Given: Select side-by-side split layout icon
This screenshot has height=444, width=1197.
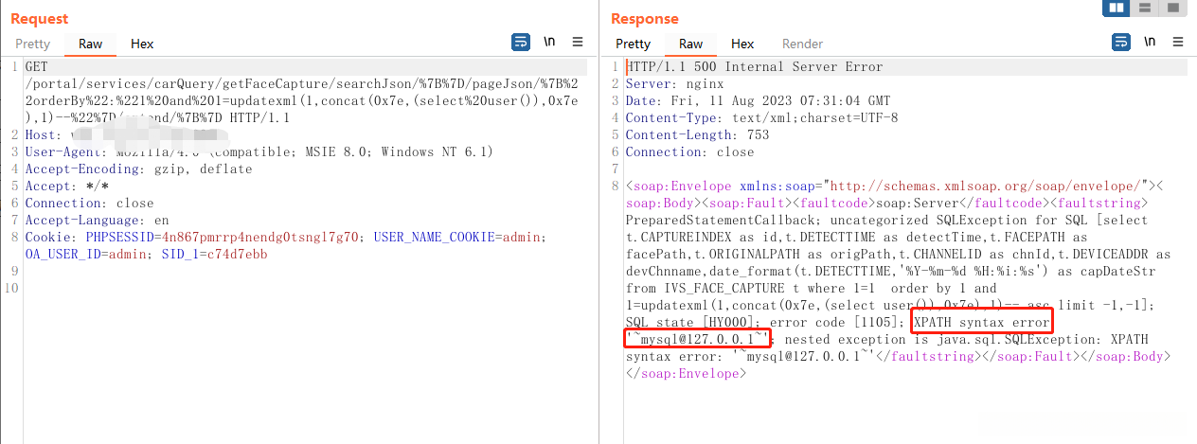Looking at the screenshot, I should [x=1117, y=8].
